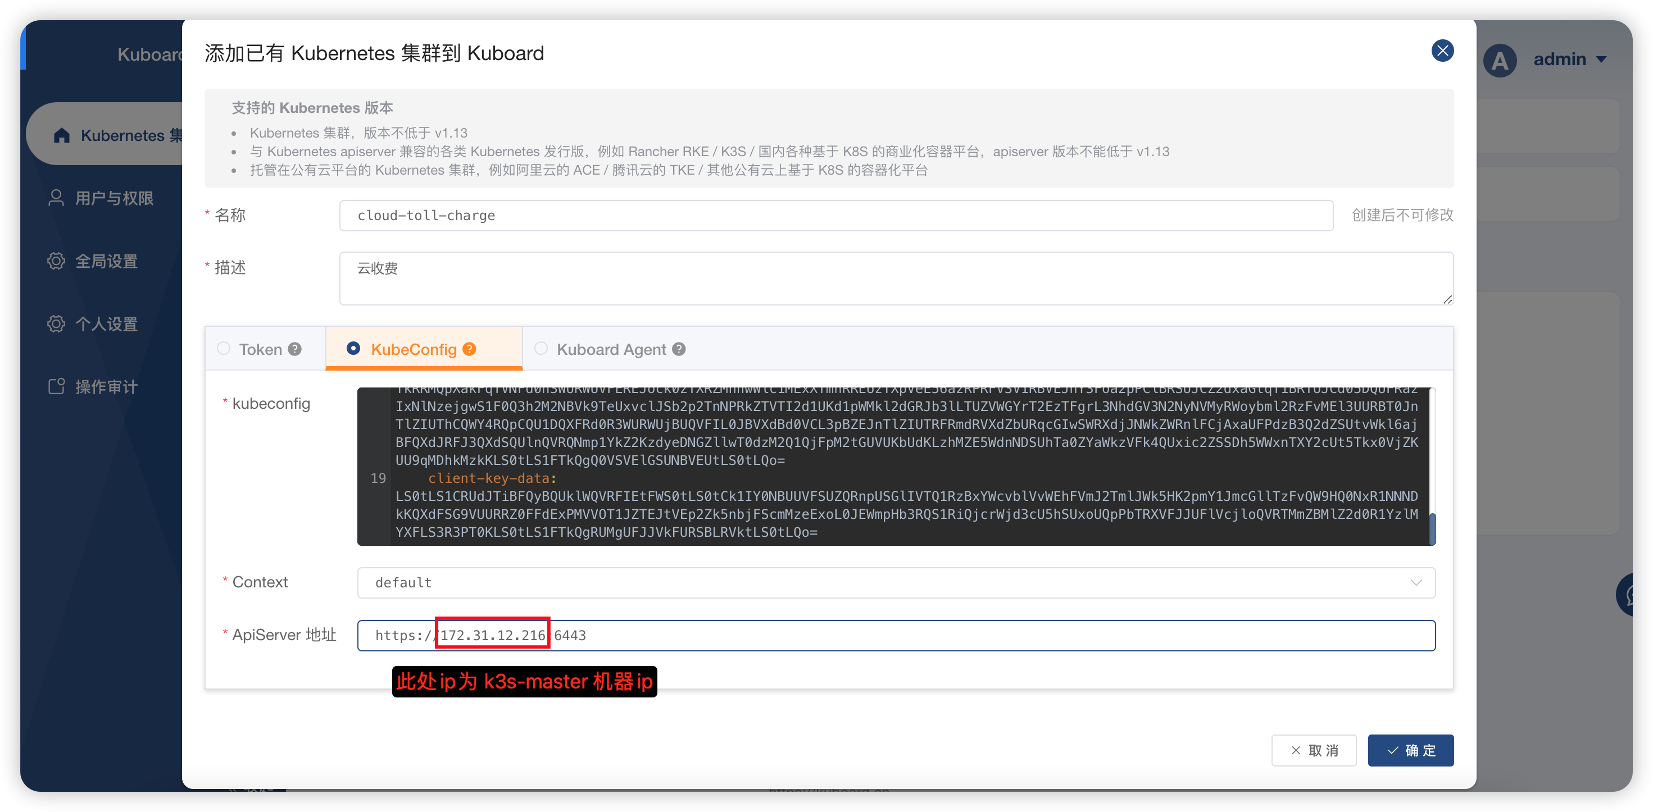Click the 个人设置 gear icon

(x=57, y=323)
